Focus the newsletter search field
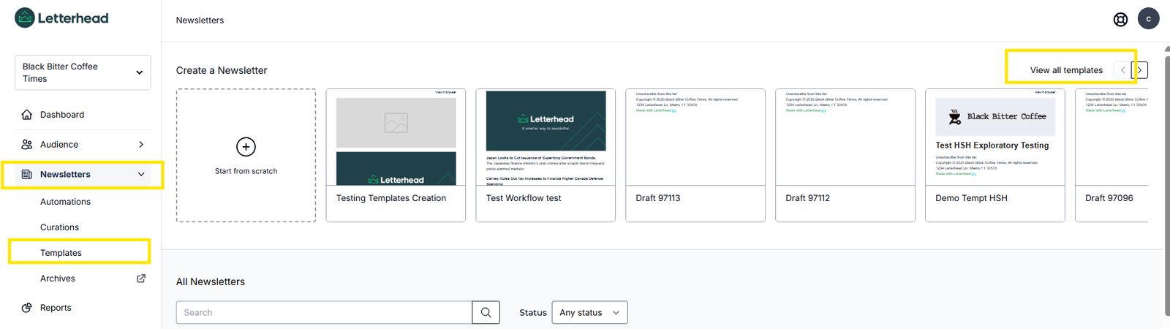Viewport: 1170px width, 329px height. tap(324, 312)
